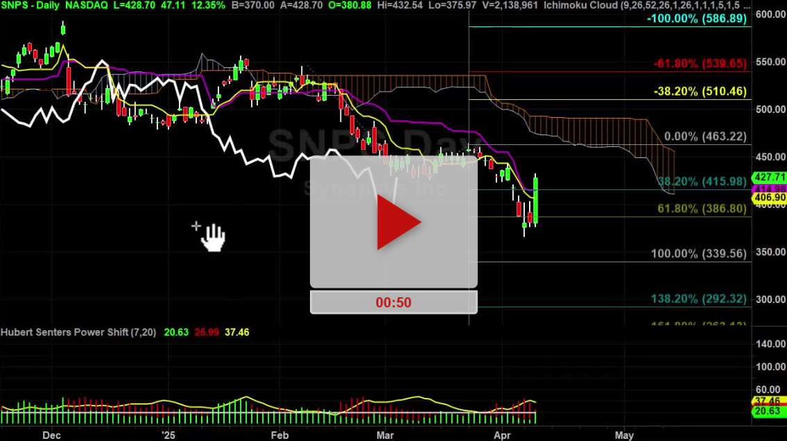The image size is (787, 441).
Task: Click the 100.00% (339.56) Fibonacci label
Action: tap(699, 254)
